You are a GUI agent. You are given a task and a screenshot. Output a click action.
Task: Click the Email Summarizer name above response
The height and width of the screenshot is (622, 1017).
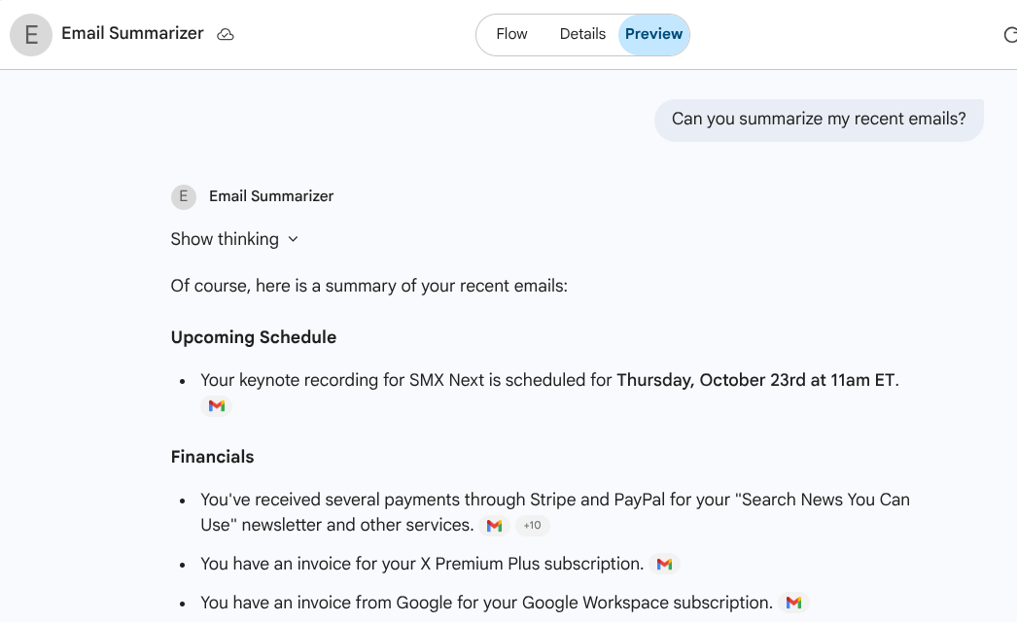(271, 196)
